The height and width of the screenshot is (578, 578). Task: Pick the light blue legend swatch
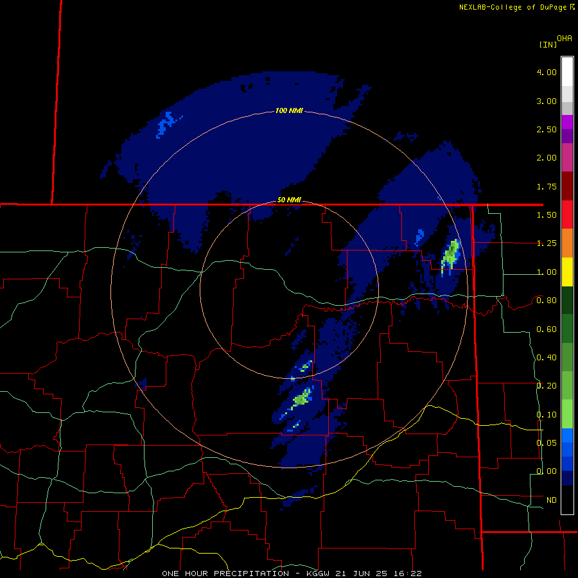pos(567,435)
